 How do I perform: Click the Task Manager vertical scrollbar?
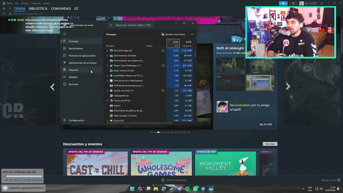[195, 54]
